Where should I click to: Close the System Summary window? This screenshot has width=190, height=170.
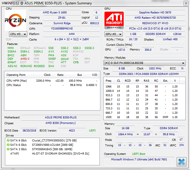pyautogui.click(x=186, y=3)
